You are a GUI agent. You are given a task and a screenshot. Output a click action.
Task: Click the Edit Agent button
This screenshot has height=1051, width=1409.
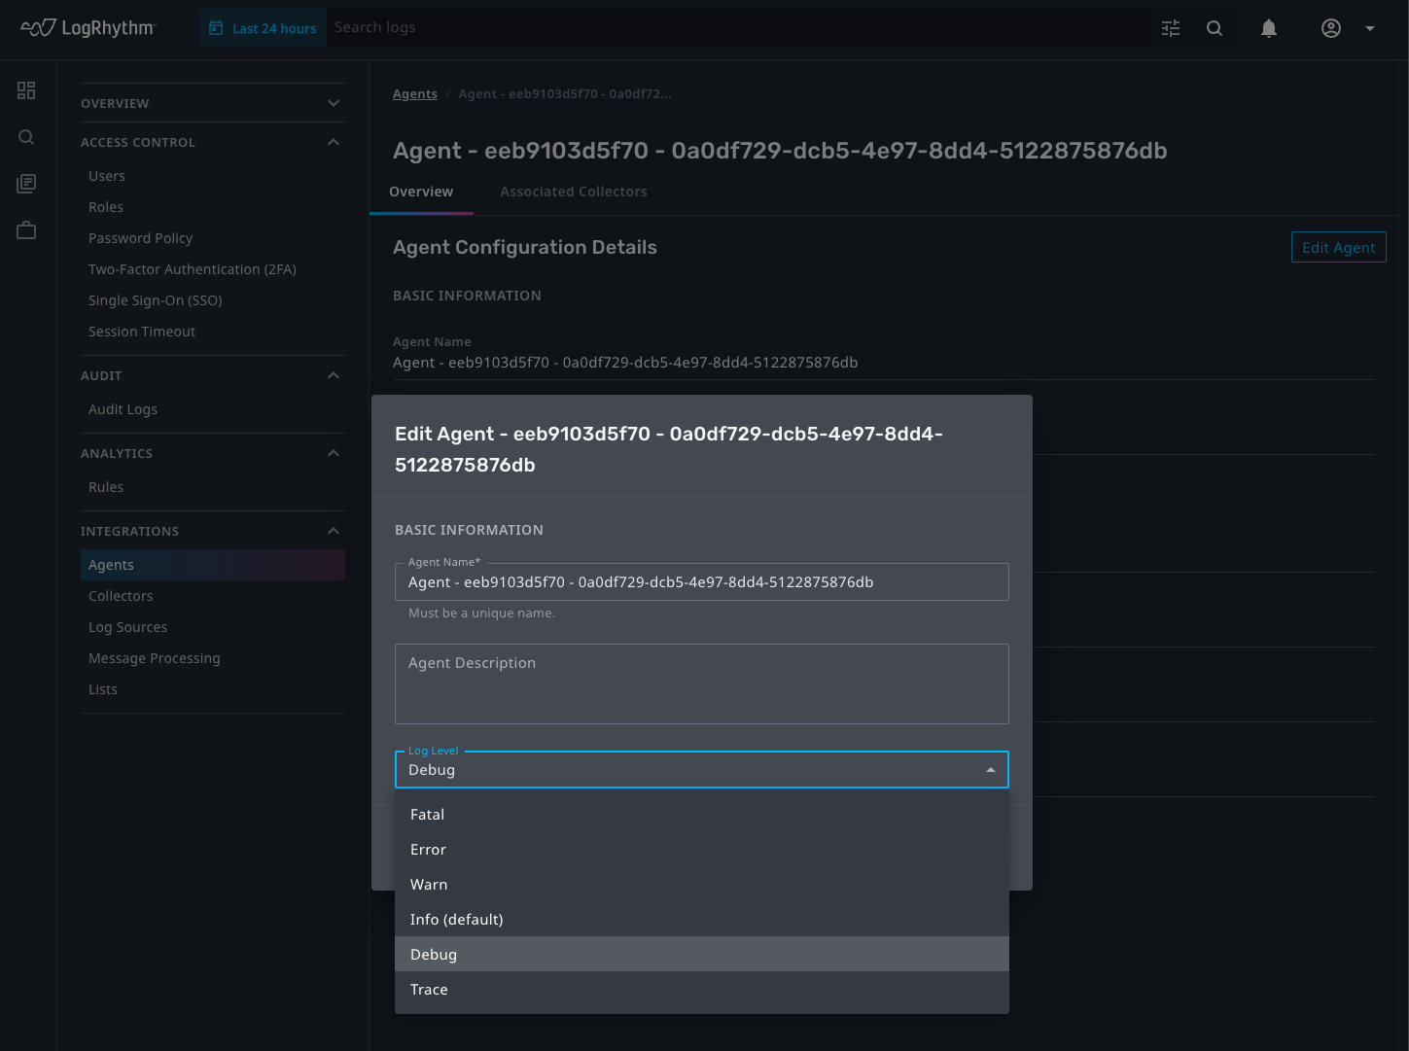tap(1339, 247)
